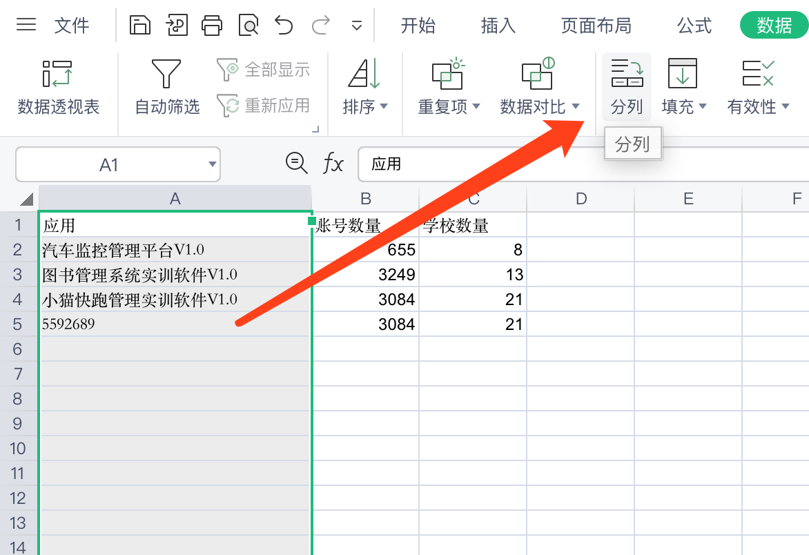The height and width of the screenshot is (555, 809).
Task: Click the 账号数量 header cell
Action: click(x=366, y=225)
